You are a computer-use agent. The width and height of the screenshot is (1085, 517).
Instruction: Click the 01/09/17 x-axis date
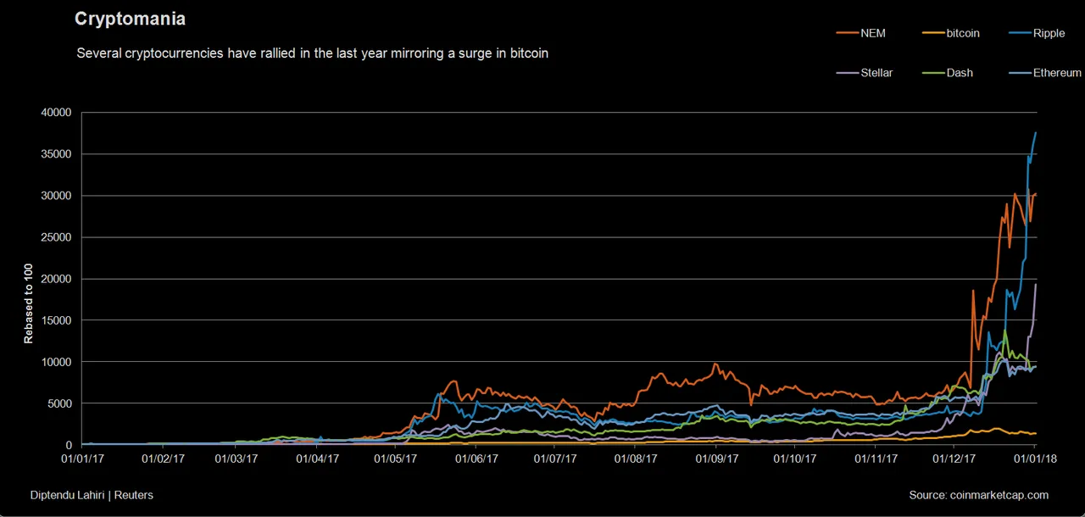tap(716, 459)
